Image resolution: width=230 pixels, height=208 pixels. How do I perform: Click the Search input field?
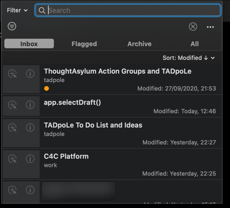128,10
